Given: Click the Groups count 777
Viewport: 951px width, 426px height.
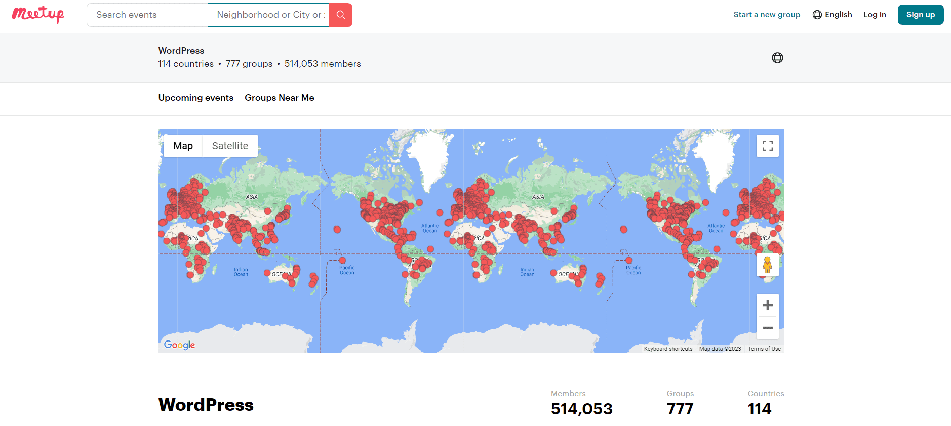Looking at the screenshot, I should [x=680, y=409].
